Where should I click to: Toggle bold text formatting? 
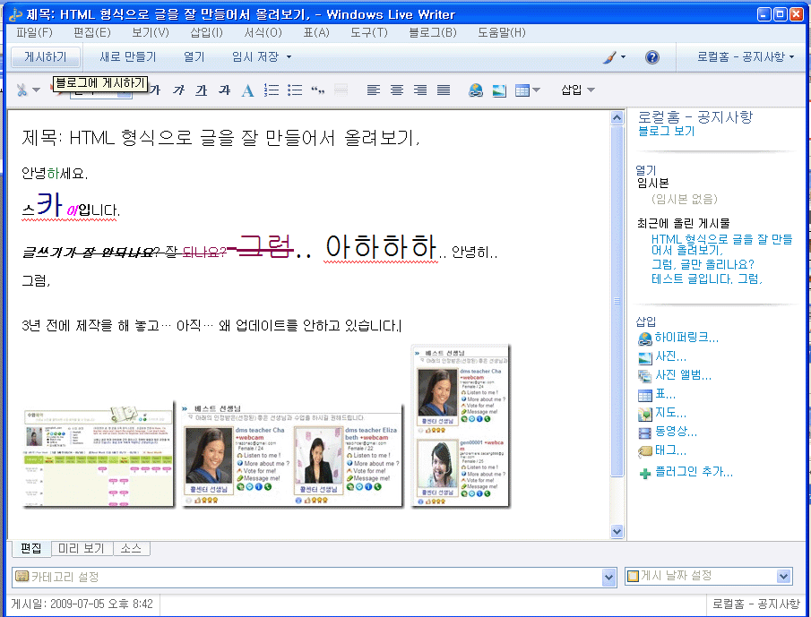pos(155,90)
